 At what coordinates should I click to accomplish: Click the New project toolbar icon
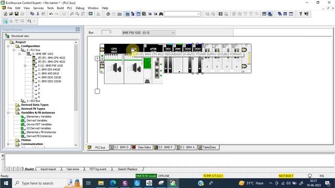[x=5, y=14]
